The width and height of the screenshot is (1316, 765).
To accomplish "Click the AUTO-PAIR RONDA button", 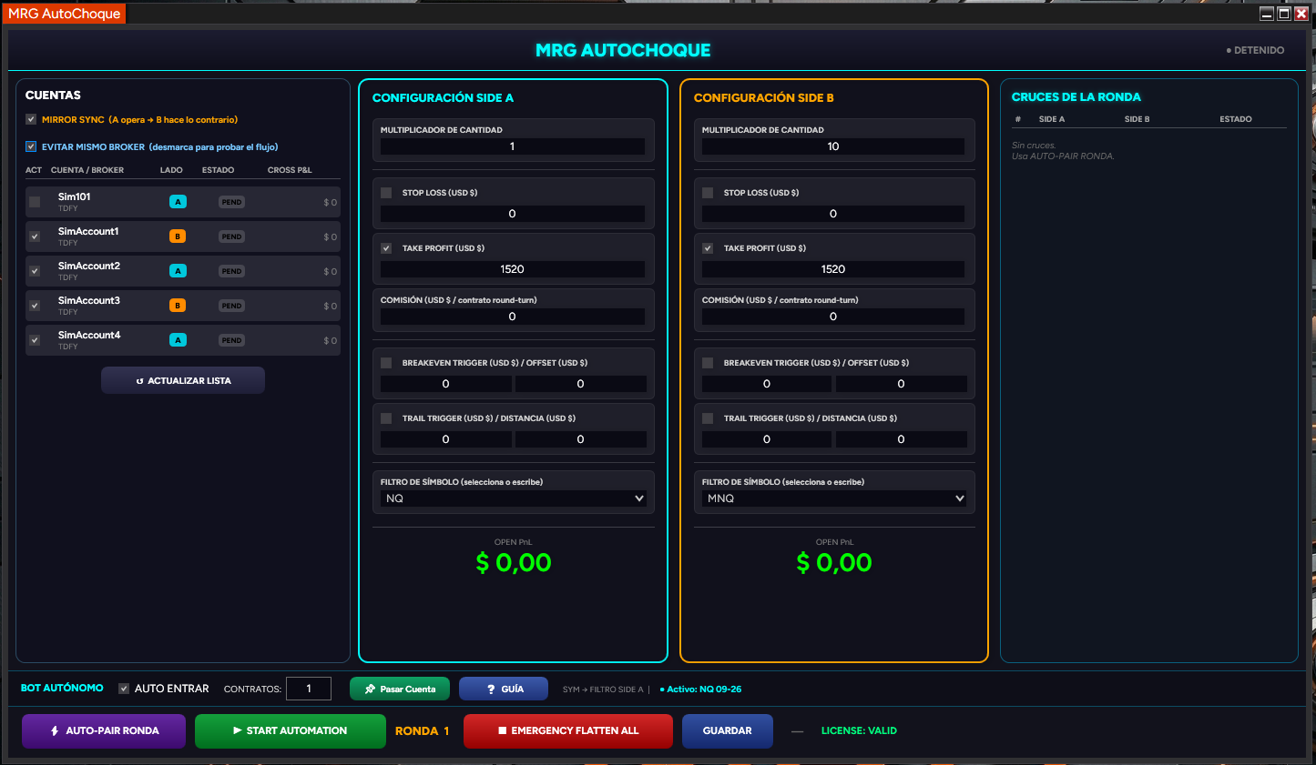I will pyautogui.click(x=104, y=730).
